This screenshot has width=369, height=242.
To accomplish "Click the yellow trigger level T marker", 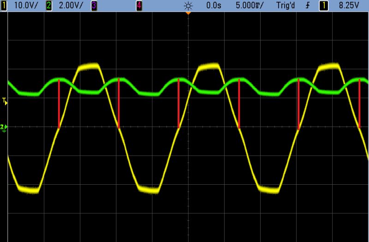I will 5,102.
